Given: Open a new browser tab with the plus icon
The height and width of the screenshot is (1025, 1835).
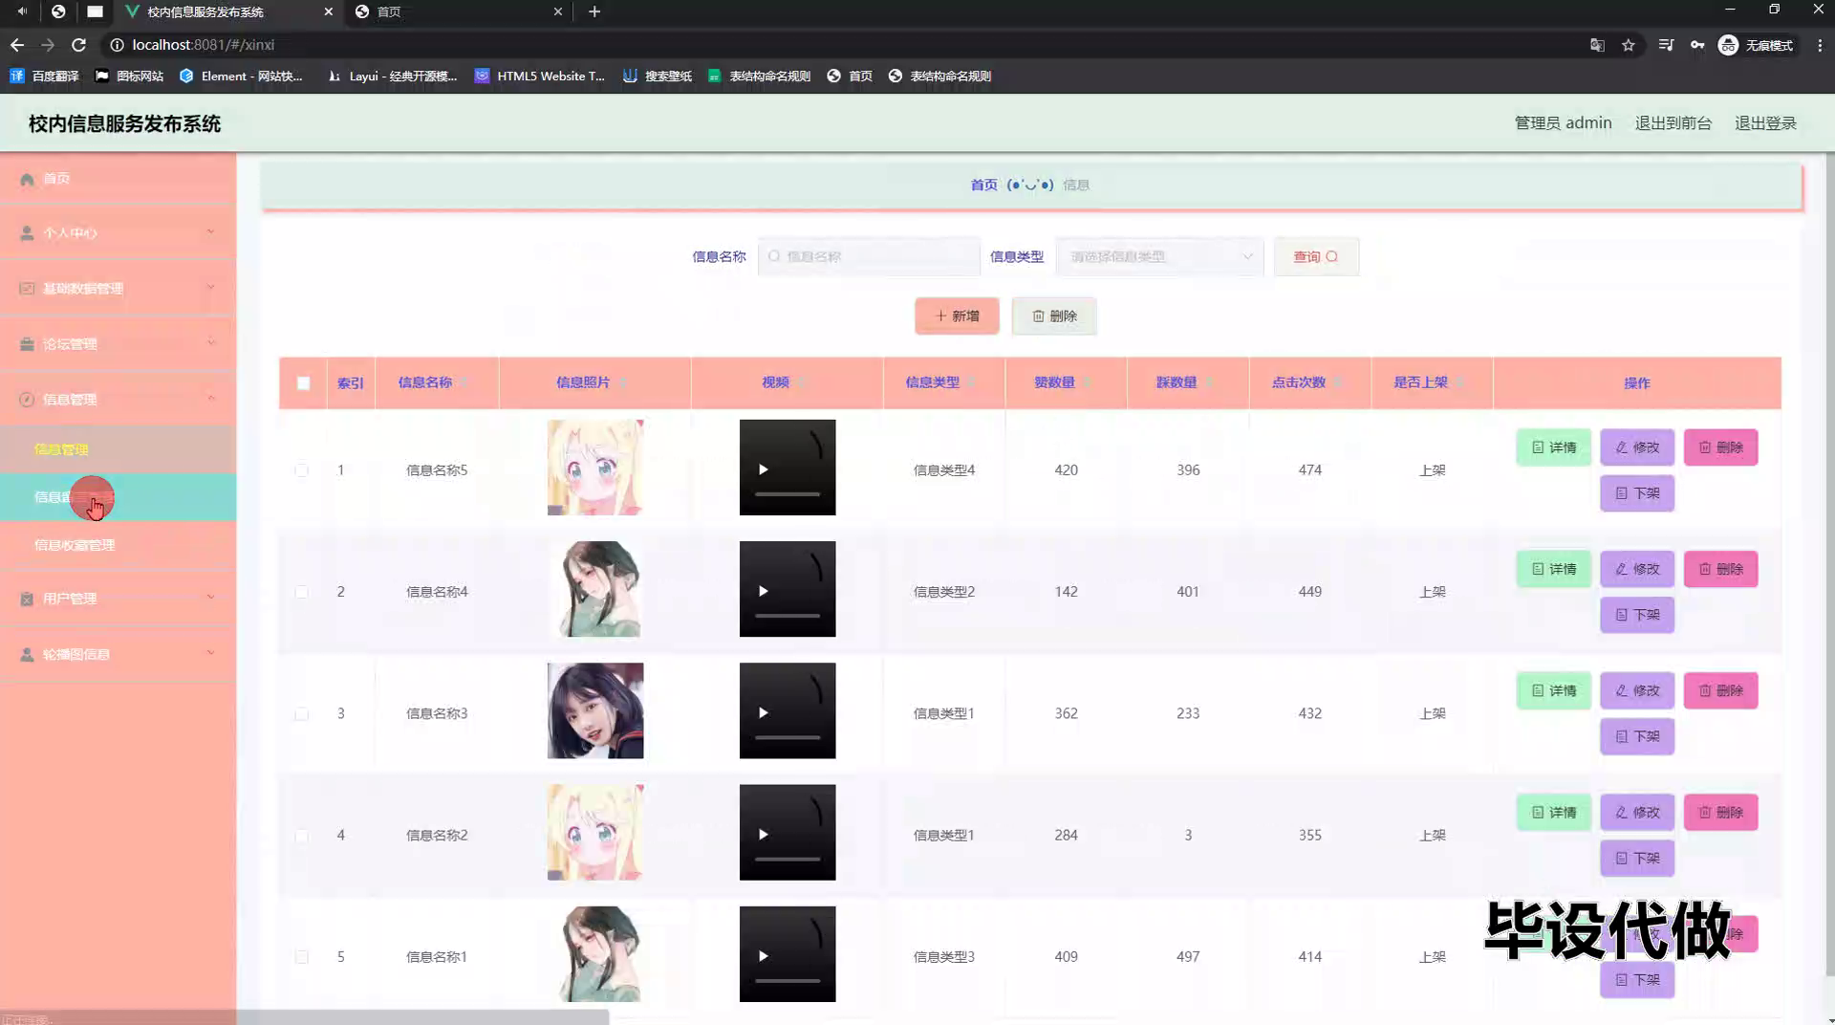Looking at the screenshot, I should pyautogui.click(x=594, y=11).
